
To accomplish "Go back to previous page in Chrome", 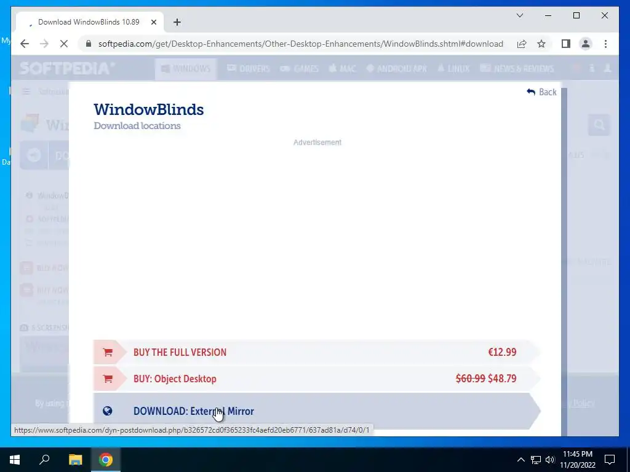I will (25, 44).
